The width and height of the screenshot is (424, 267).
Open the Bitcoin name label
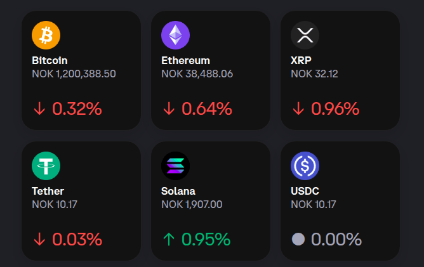coord(50,61)
